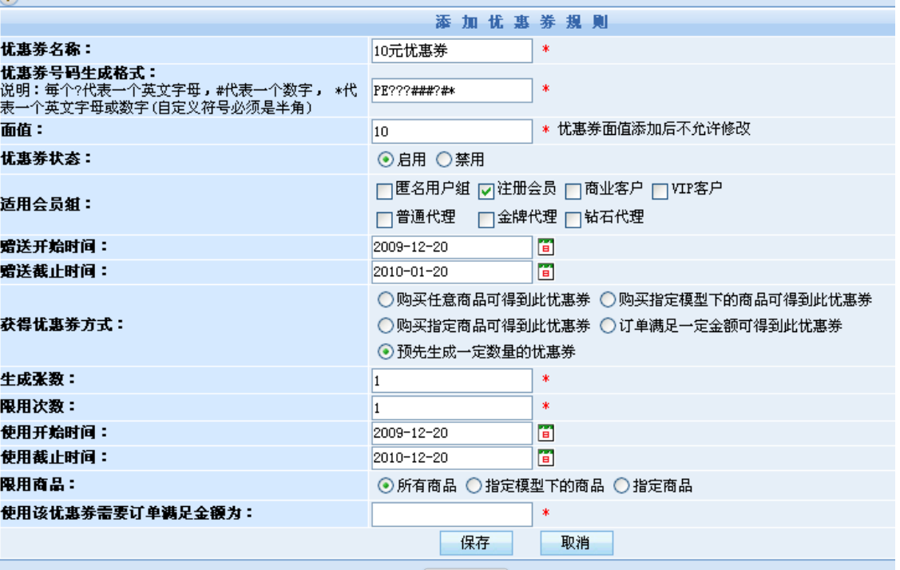Image resolution: width=900 pixels, height=570 pixels.
Task: Check the 钻石代理 checkbox
Action: tap(573, 220)
